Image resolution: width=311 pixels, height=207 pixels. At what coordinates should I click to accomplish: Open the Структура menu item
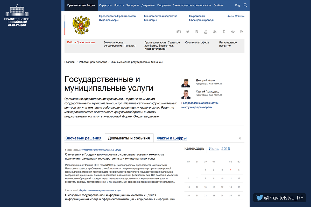coord(105,5)
